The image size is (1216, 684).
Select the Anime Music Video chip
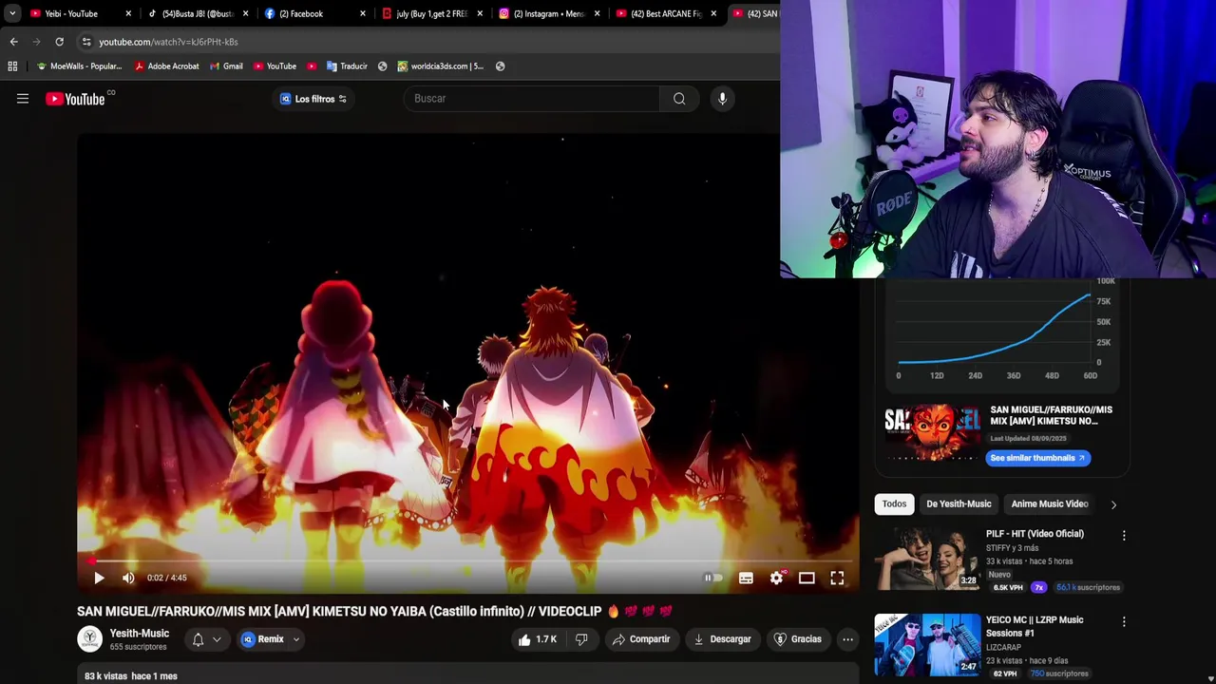coord(1049,504)
